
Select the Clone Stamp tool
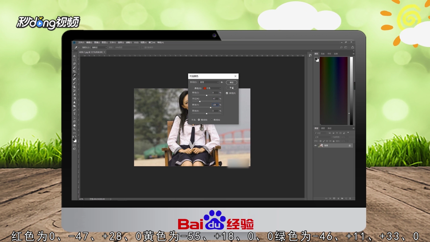(75, 86)
